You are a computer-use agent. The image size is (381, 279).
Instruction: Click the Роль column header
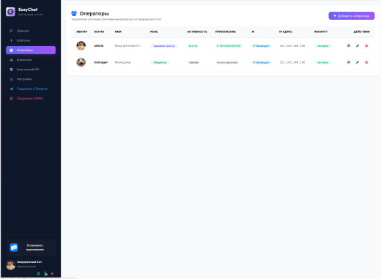(x=154, y=31)
